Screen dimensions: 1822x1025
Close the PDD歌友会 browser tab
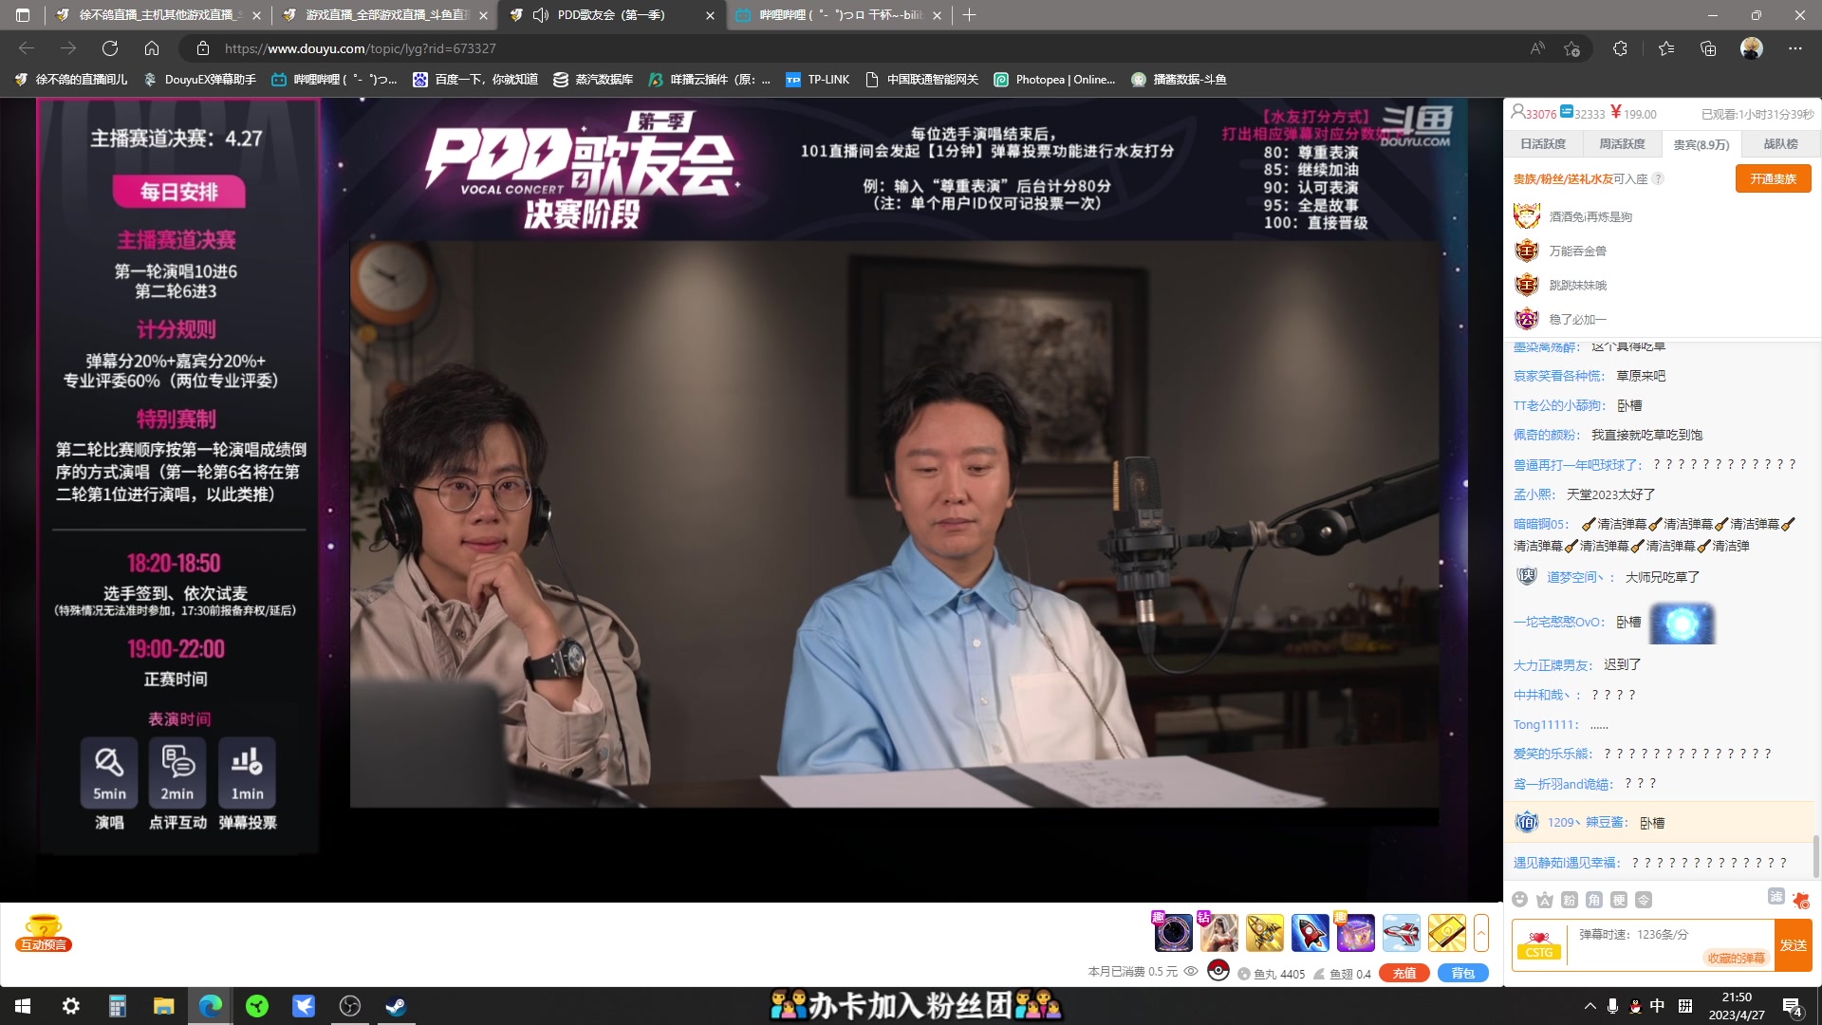coord(710,15)
